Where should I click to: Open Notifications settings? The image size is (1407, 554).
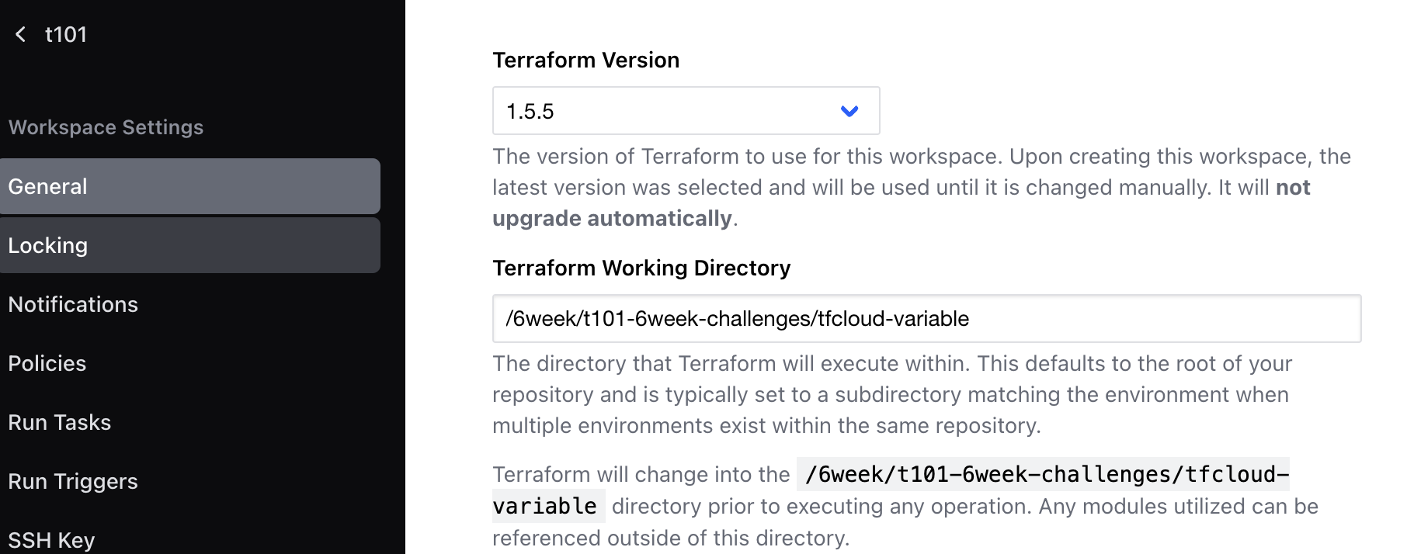[x=73, y=304]
